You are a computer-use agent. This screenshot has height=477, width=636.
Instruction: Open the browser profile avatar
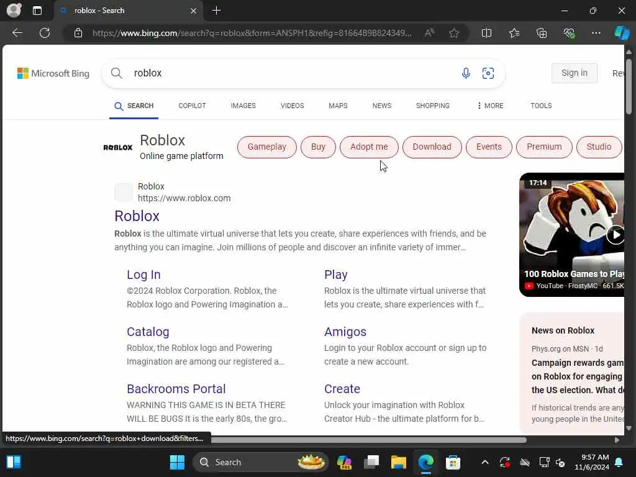coord(14,10)
